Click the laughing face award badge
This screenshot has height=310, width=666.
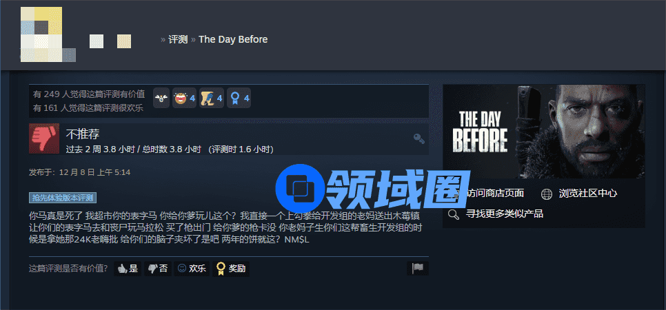click(x=184, y=98)
